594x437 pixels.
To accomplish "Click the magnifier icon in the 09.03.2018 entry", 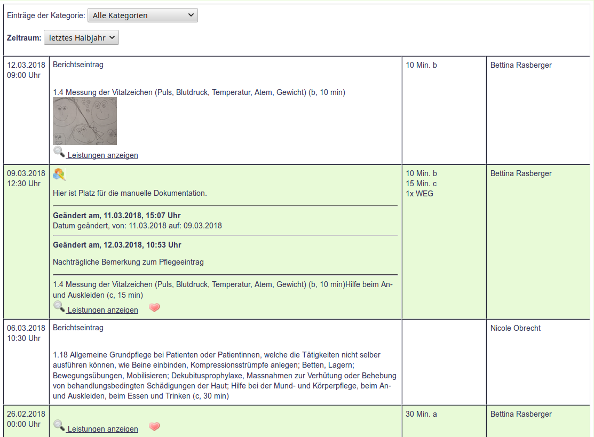I will click(59, 307).
